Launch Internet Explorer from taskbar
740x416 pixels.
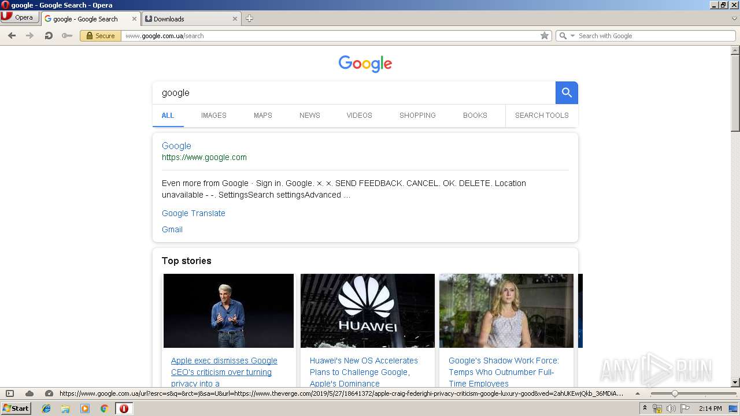point(46,408)
